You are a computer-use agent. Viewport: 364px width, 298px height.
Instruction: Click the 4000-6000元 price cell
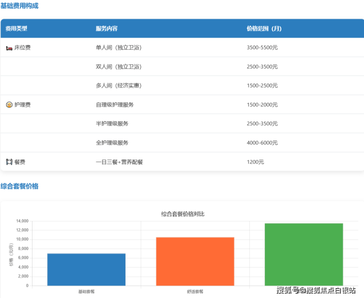point(262,142)
